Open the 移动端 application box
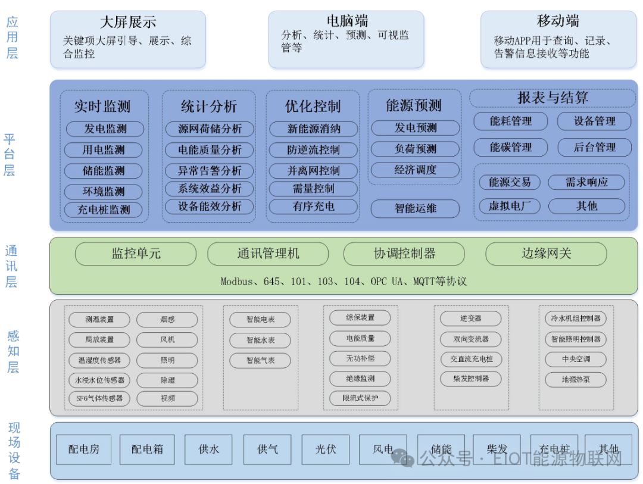The height and width of the screenshot is (484, 643). (x=558, y=39)
